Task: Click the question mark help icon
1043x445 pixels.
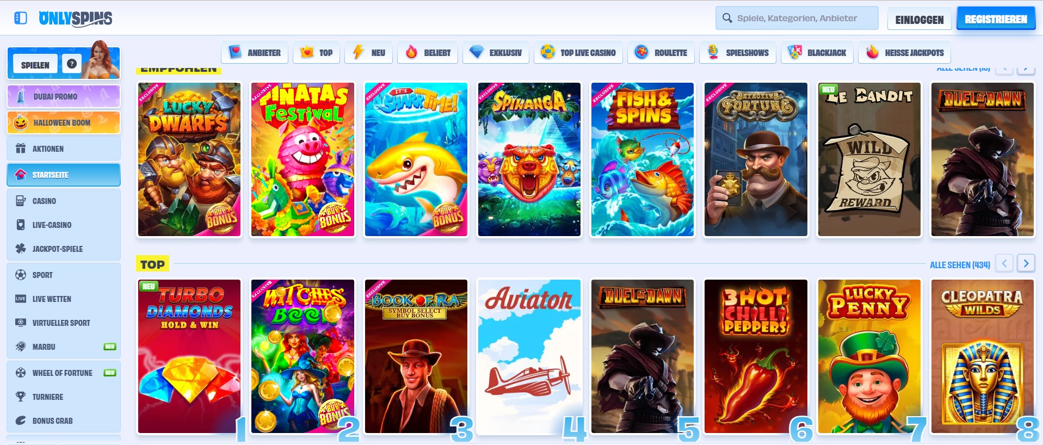Action: pos(71,64)
